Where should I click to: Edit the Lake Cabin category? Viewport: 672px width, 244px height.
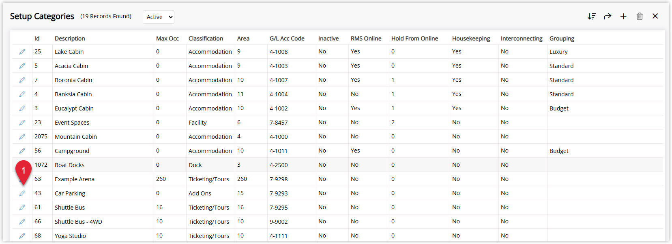[x=22, y=52]
